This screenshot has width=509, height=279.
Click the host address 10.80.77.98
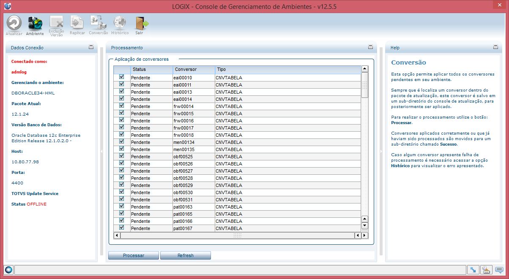pos(25,162)
